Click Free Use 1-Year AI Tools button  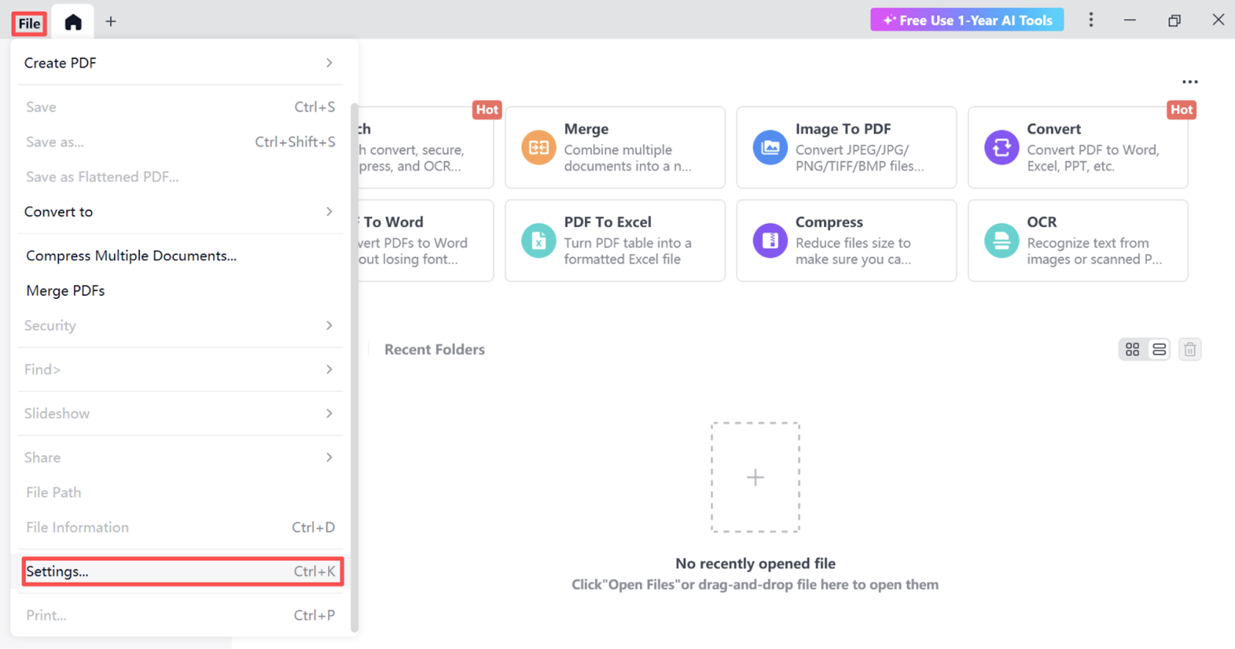(967, 20)
